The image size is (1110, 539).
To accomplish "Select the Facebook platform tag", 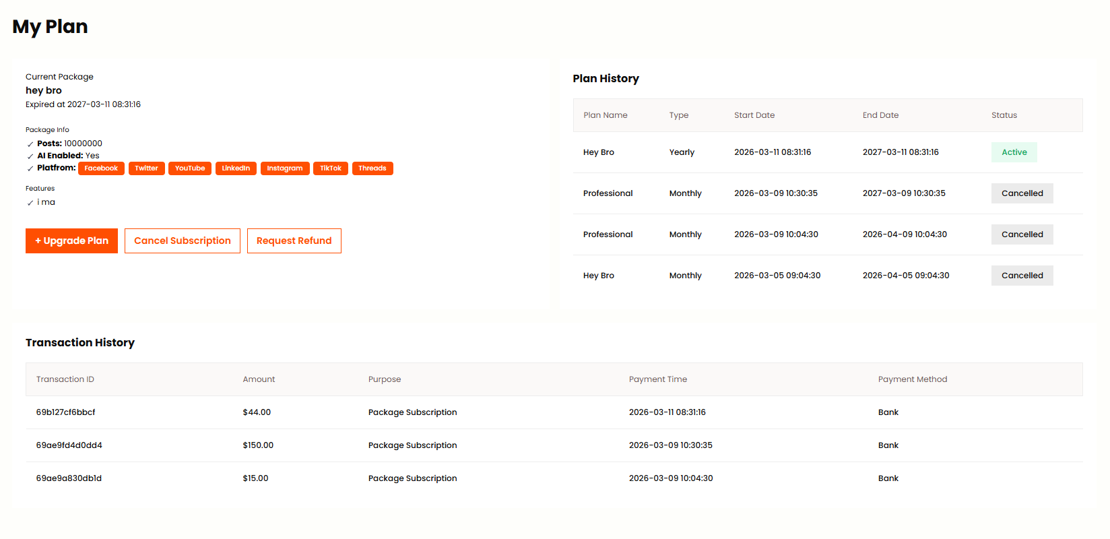I will click(101, 168).
